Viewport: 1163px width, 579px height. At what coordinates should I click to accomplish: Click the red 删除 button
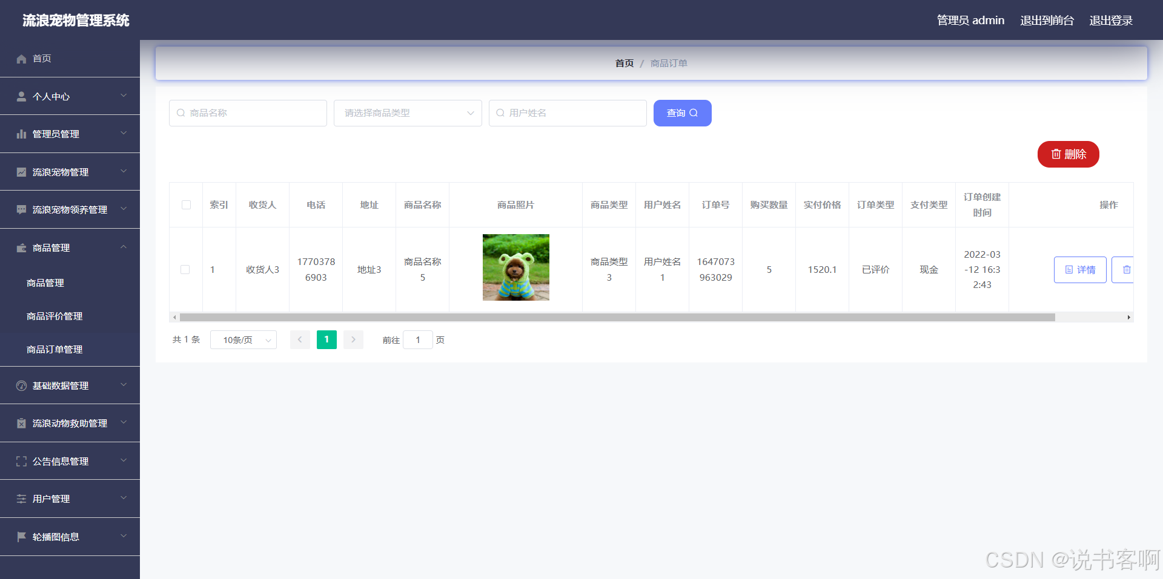click(1069, 154)
